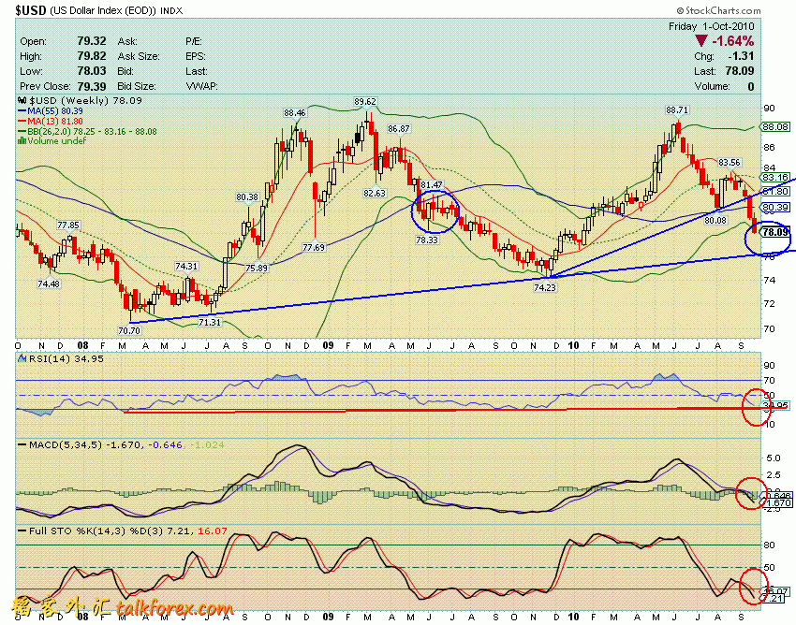Click the red down-triangle change indicator
This screenshot has height=625, width=796.
pos(701,41)
